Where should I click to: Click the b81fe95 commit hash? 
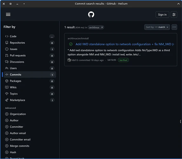point(112,60)
